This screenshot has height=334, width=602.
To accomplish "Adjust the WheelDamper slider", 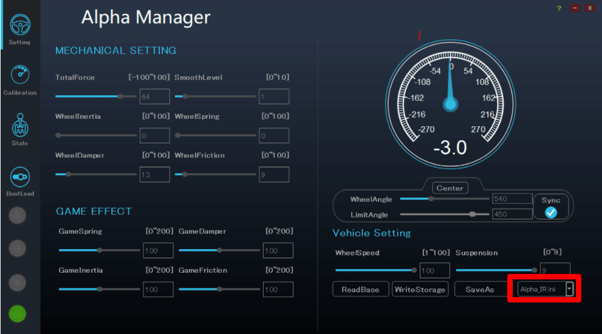I will coord(96,175).
